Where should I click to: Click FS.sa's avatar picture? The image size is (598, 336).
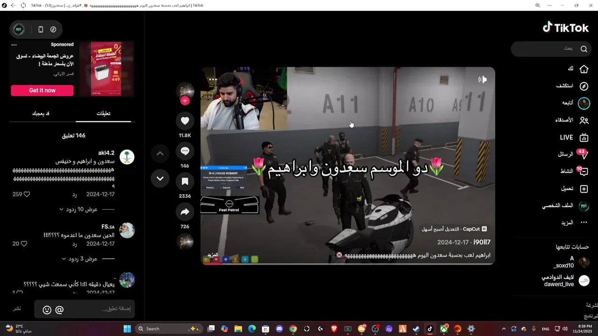point(127,231)
